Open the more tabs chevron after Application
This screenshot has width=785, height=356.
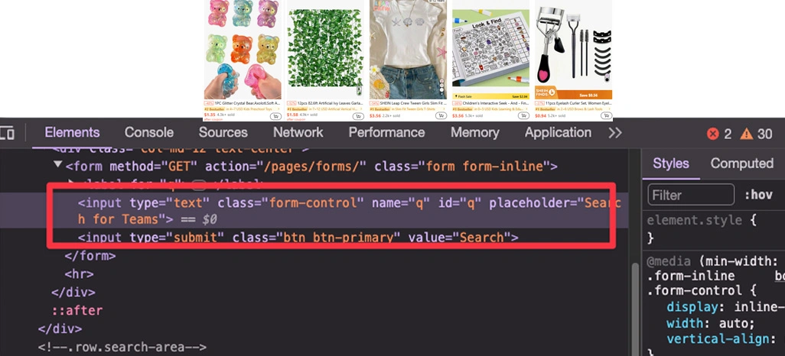coord(615,133)
